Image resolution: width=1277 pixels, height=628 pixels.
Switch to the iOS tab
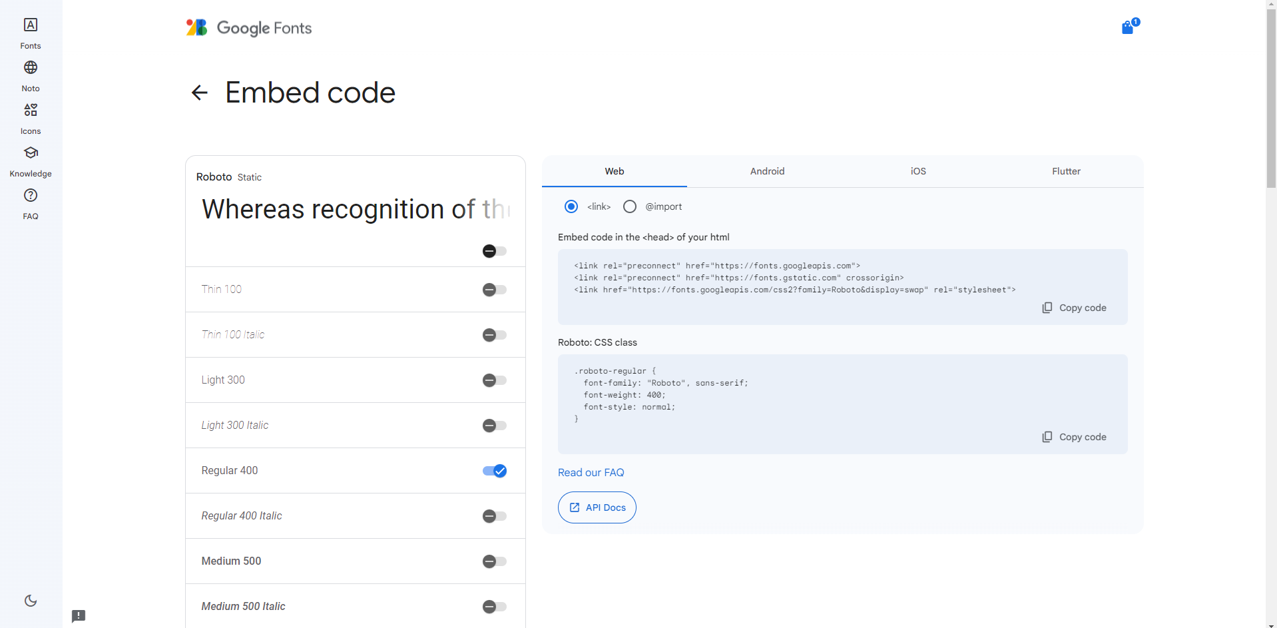[918, 171]
